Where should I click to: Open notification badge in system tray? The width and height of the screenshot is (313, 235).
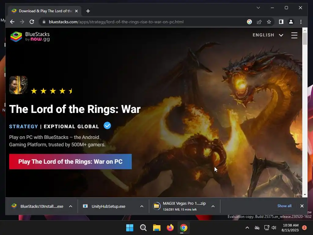click(x=304, y=228)
